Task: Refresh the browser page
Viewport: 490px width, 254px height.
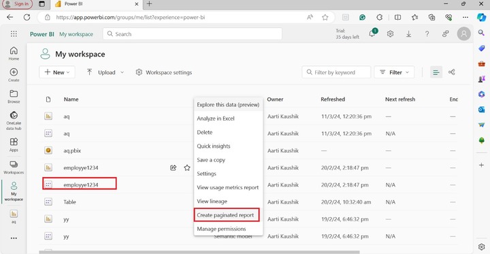Action: [27, 17]
